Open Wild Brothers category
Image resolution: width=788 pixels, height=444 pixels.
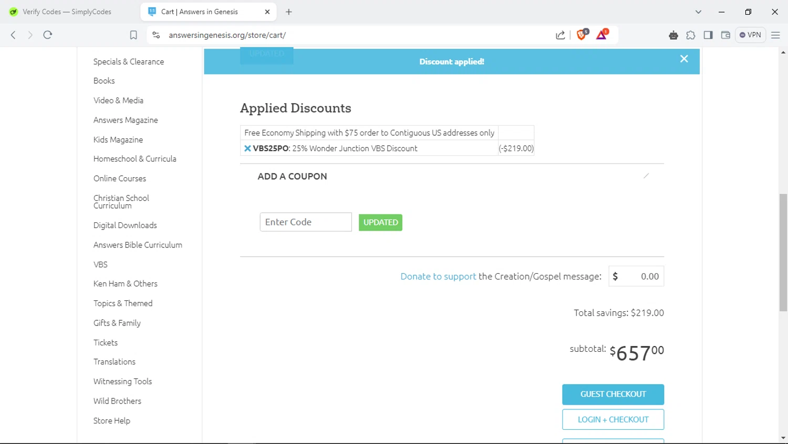point(117,401)
